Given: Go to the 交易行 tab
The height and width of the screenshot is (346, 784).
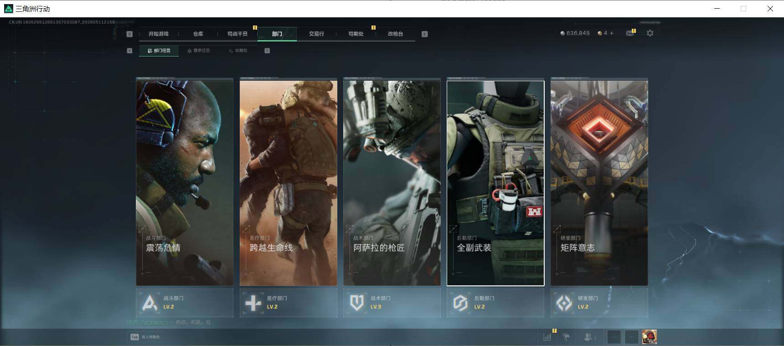Looking at the screenshot, I should click(x=316, y=34).
